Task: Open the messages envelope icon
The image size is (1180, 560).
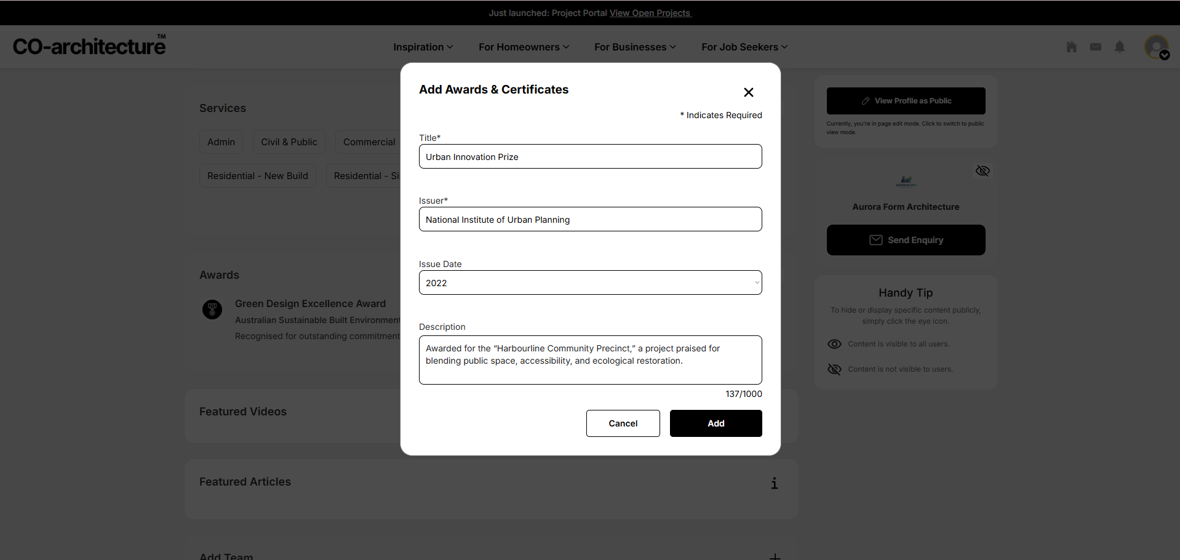Action: coord(1095,47)
